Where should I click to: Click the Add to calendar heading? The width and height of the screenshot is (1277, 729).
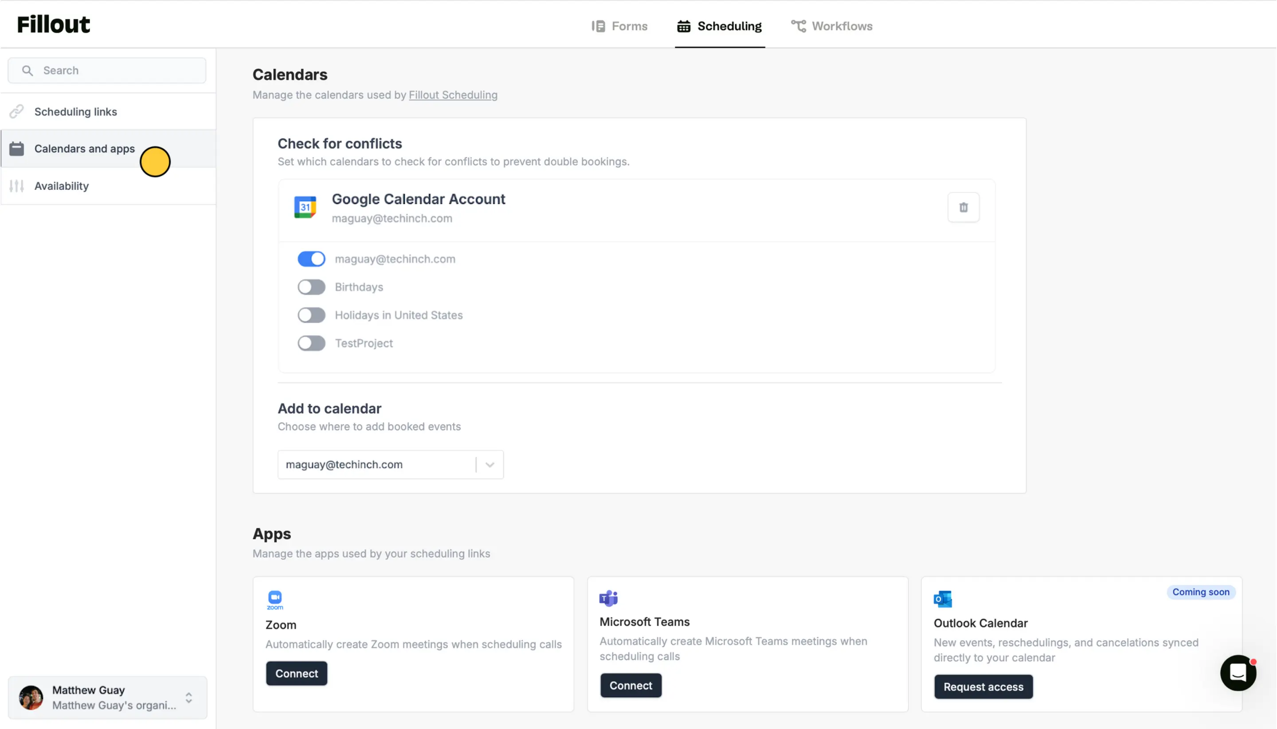(329, 408)
